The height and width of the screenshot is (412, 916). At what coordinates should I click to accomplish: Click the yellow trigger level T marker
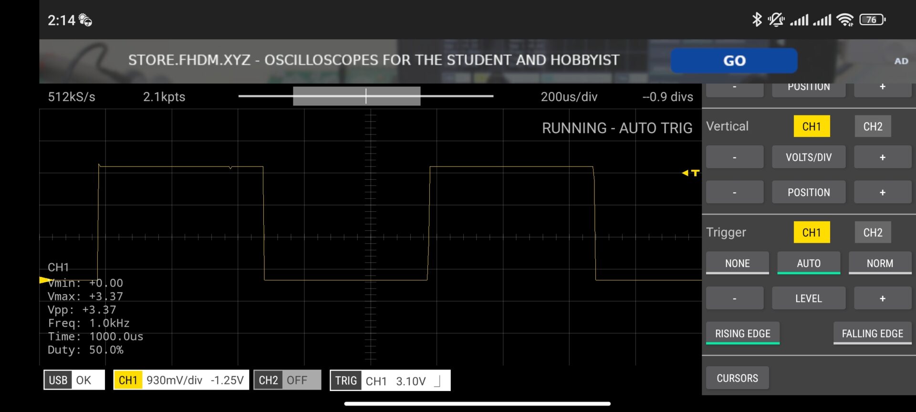(691, 173)
